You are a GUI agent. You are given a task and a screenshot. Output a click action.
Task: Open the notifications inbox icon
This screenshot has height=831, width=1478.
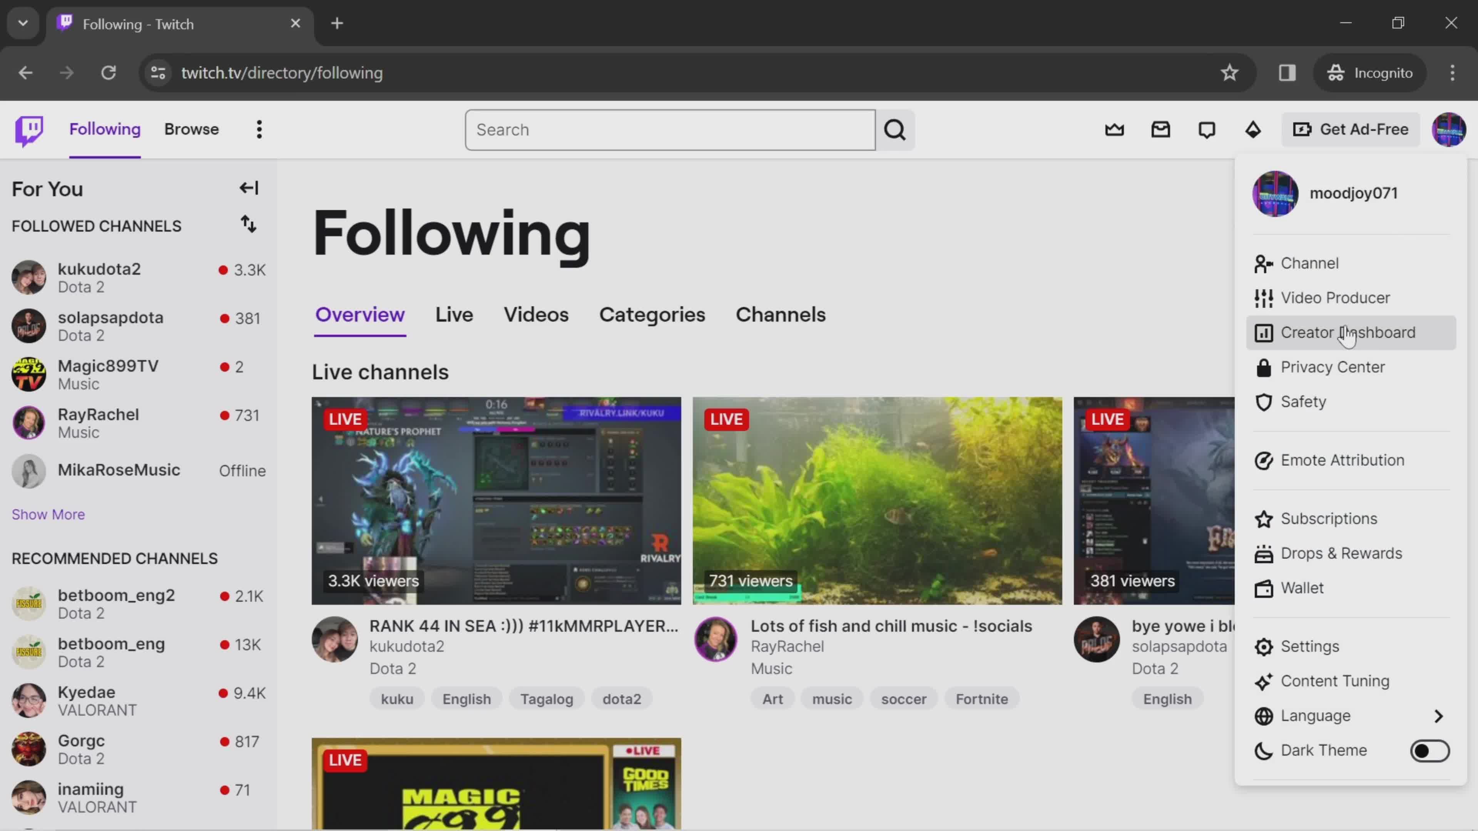point(1161,130)
